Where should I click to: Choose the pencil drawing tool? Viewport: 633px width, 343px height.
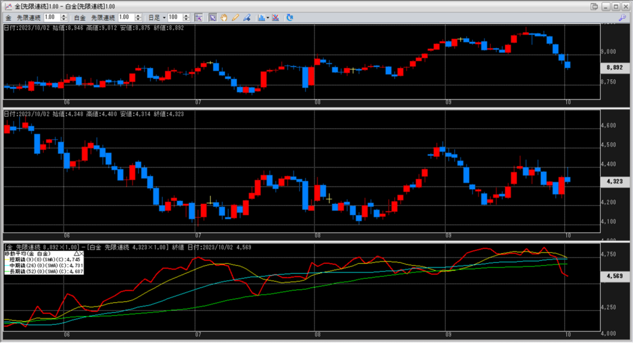tap(236, 17)
